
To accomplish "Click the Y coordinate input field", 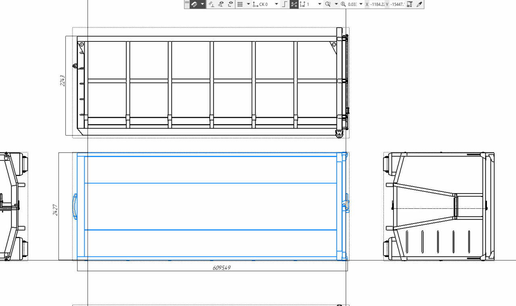I will click(x=397, y=4).
